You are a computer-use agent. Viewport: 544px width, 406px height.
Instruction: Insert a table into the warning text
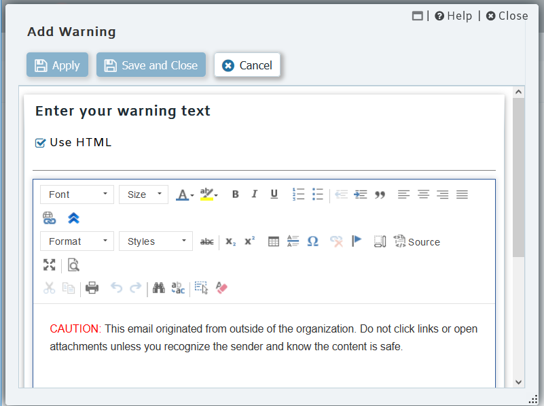[x=273, y=241]
